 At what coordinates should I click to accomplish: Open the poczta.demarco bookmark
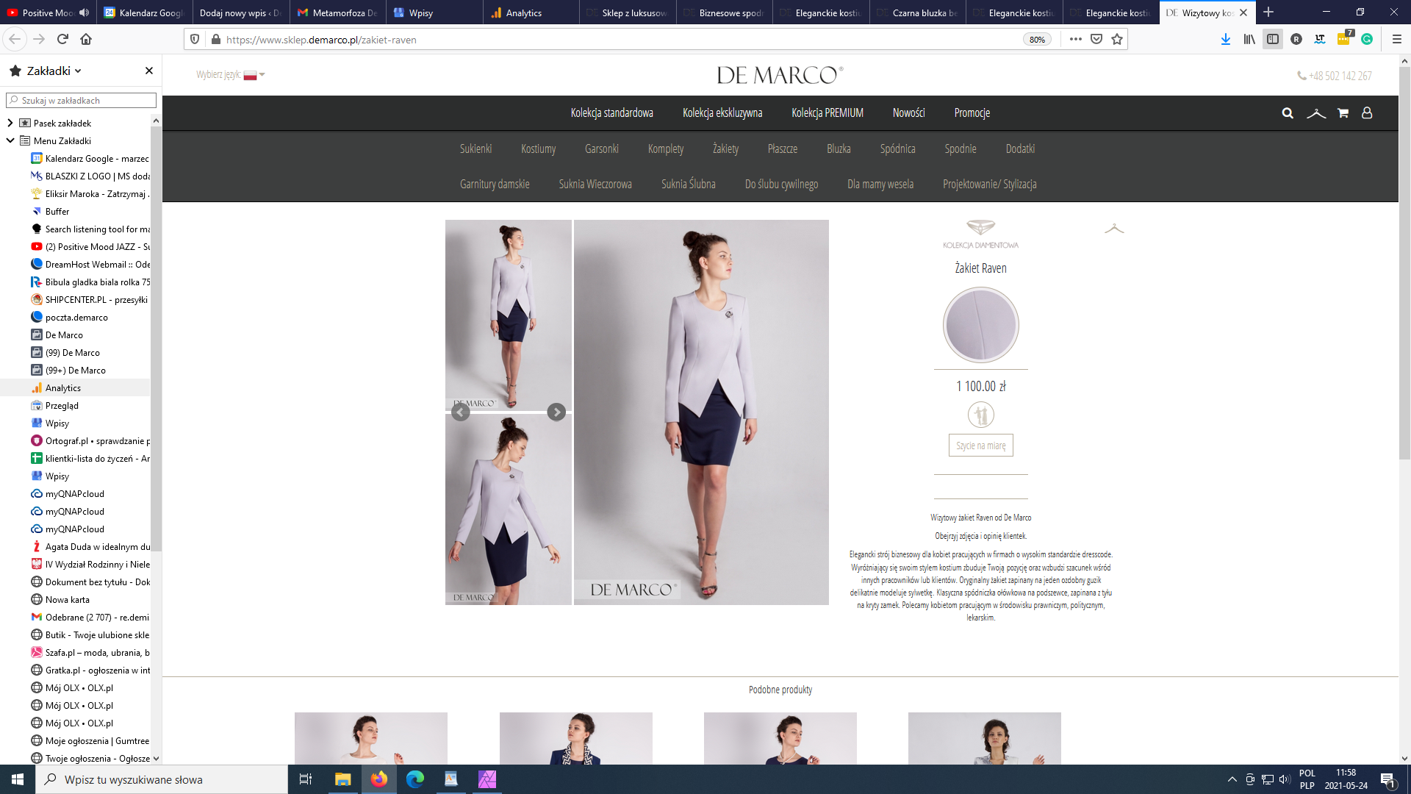click(x=76, y=317)
